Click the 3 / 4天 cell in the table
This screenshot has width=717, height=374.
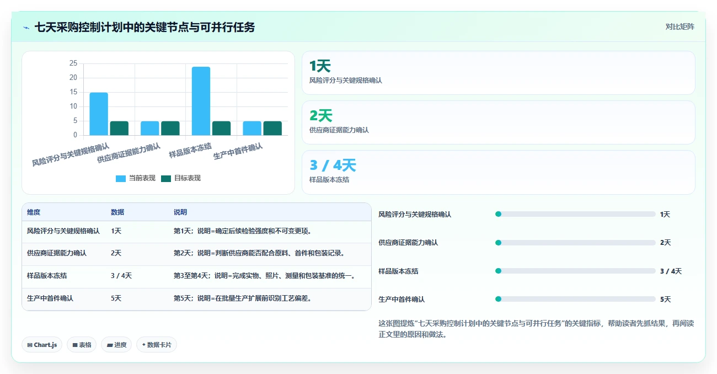[x=121, y=276]
